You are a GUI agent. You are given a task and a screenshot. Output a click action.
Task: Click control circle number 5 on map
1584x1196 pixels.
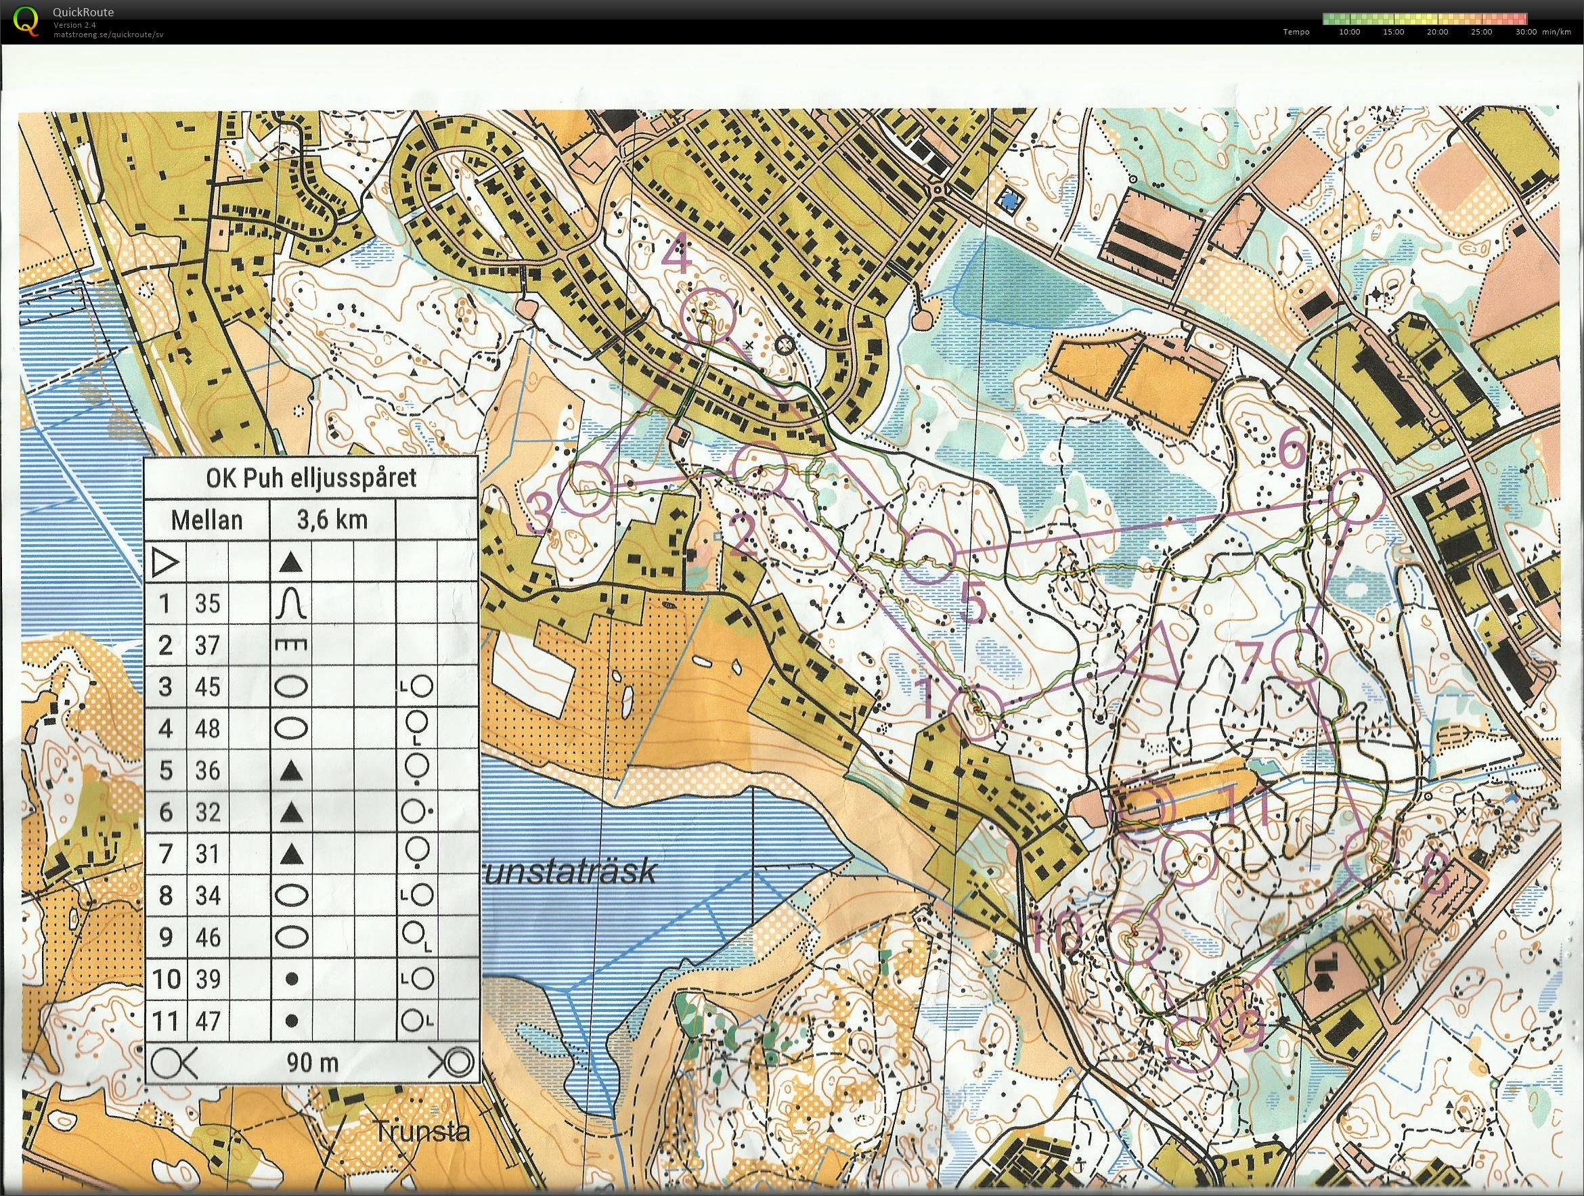[x=928, y=556]
